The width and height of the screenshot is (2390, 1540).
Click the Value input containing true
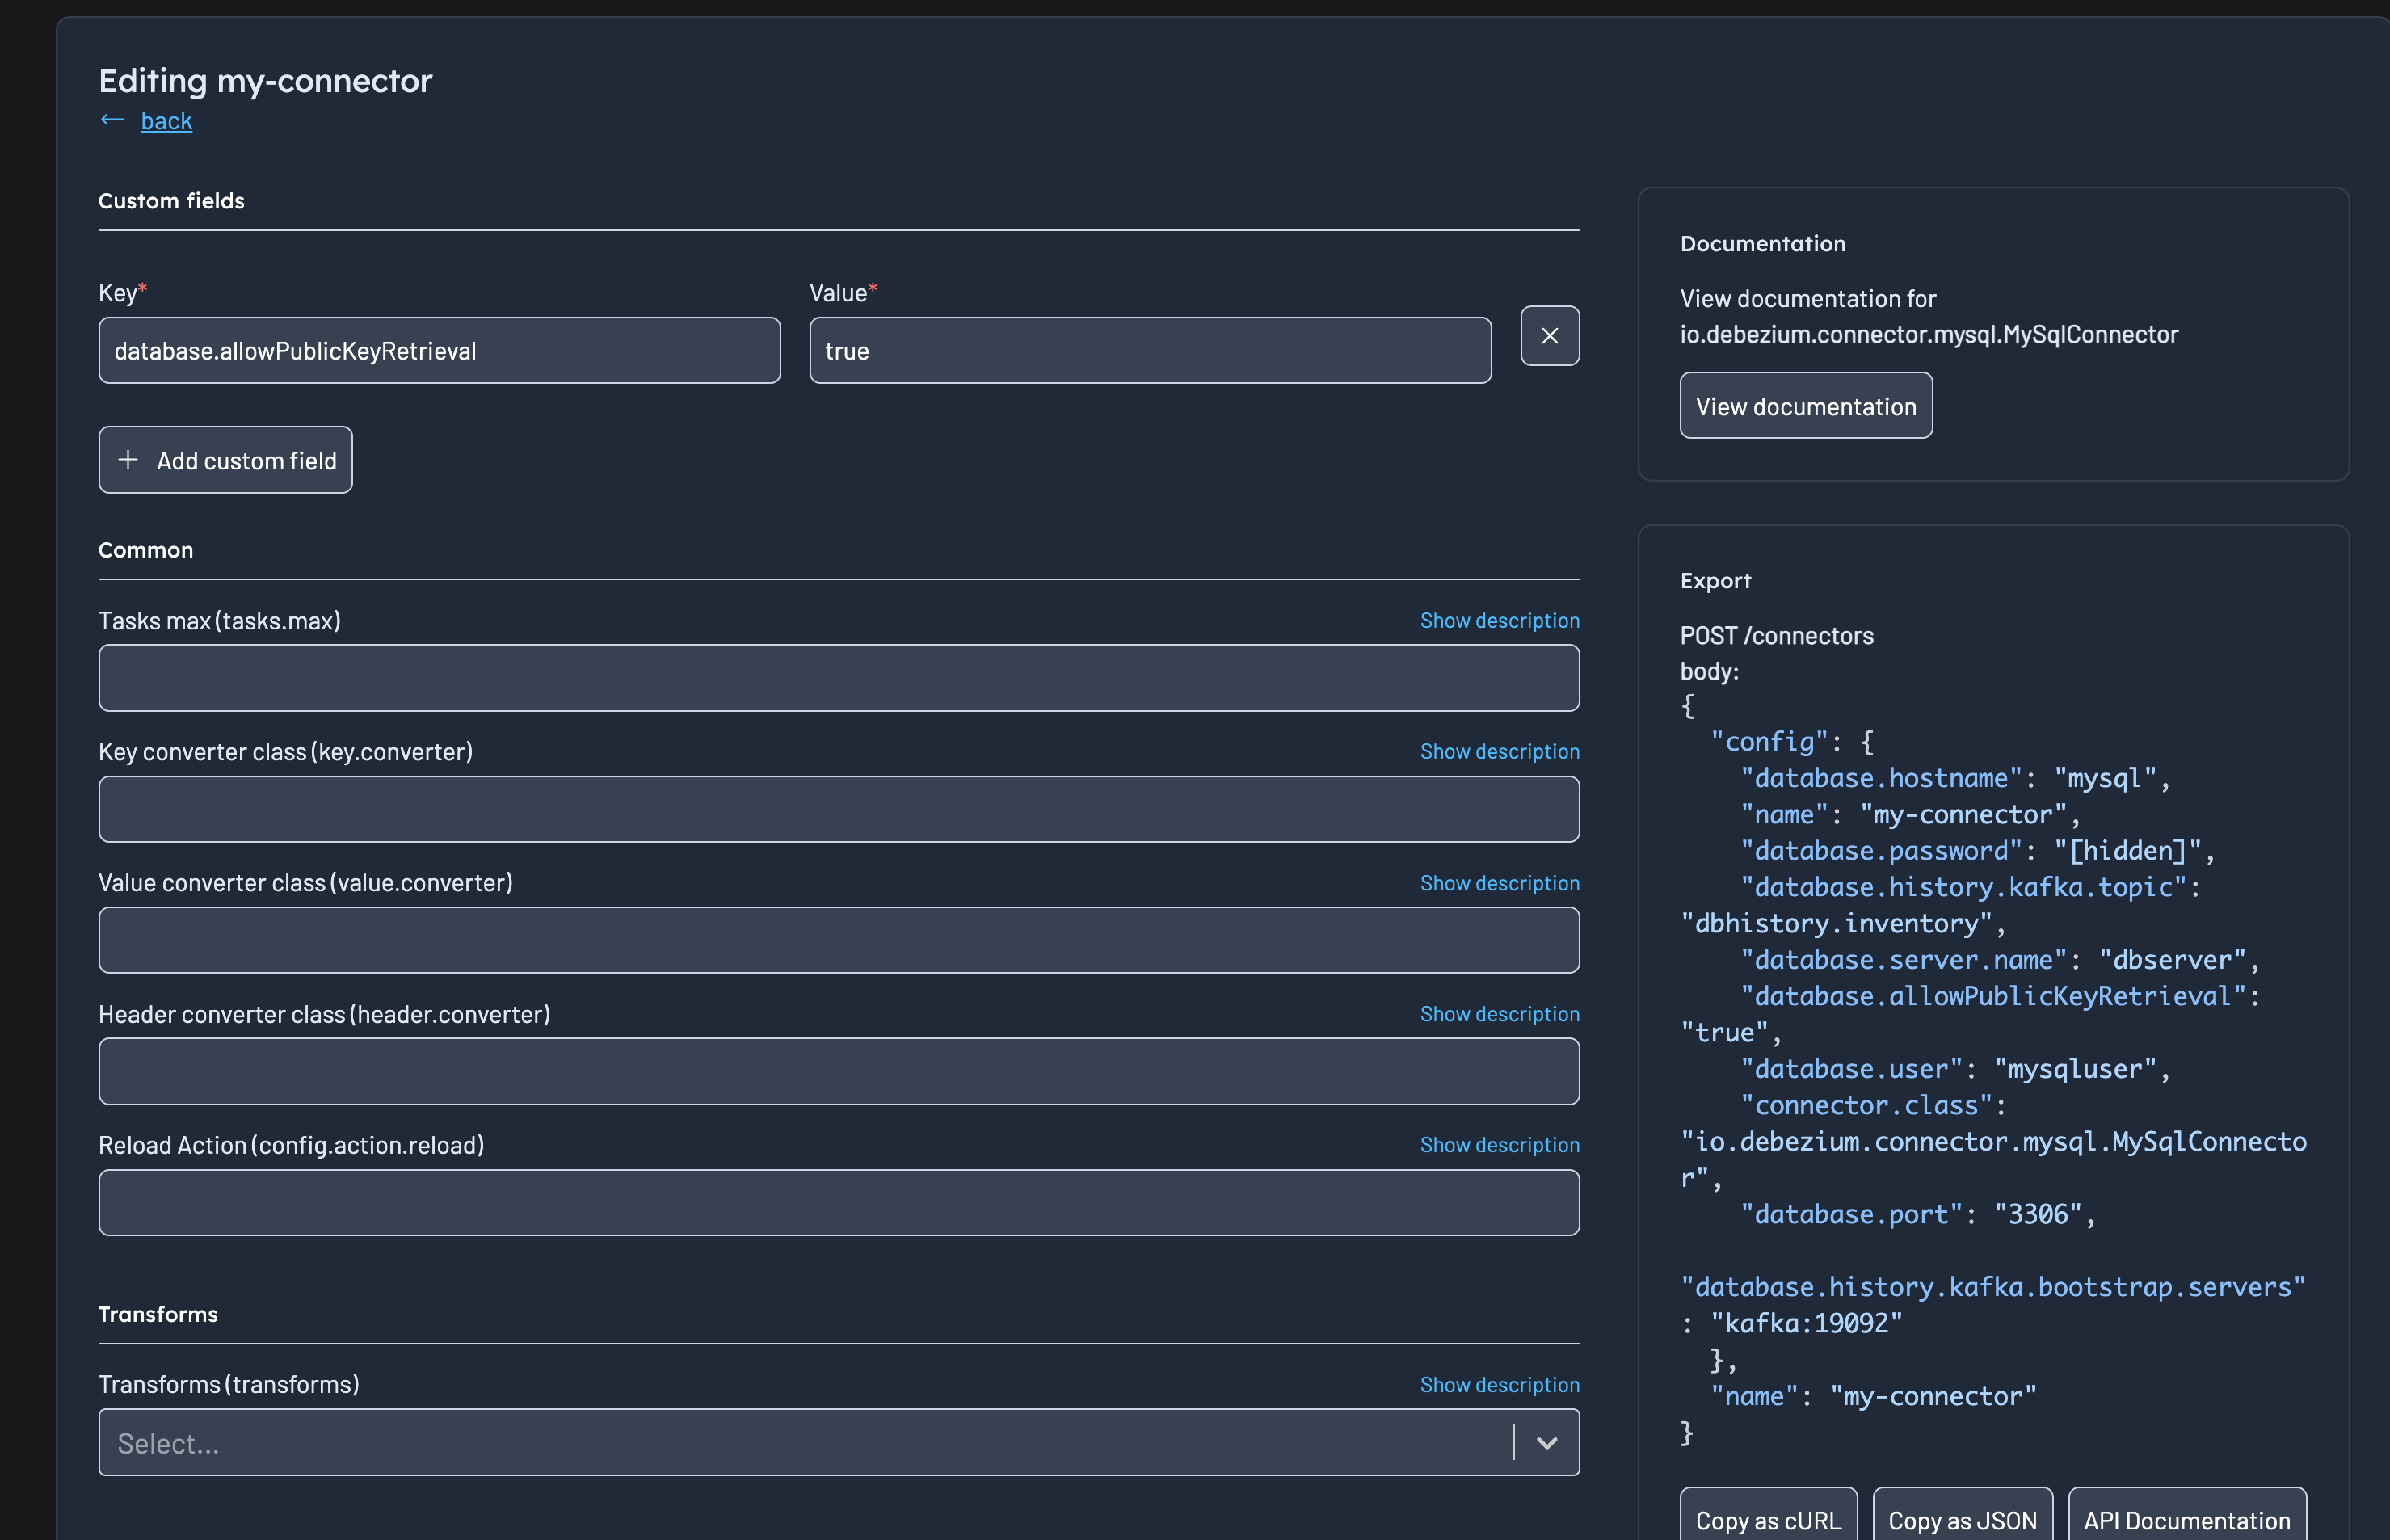[x=1149, y=350]
